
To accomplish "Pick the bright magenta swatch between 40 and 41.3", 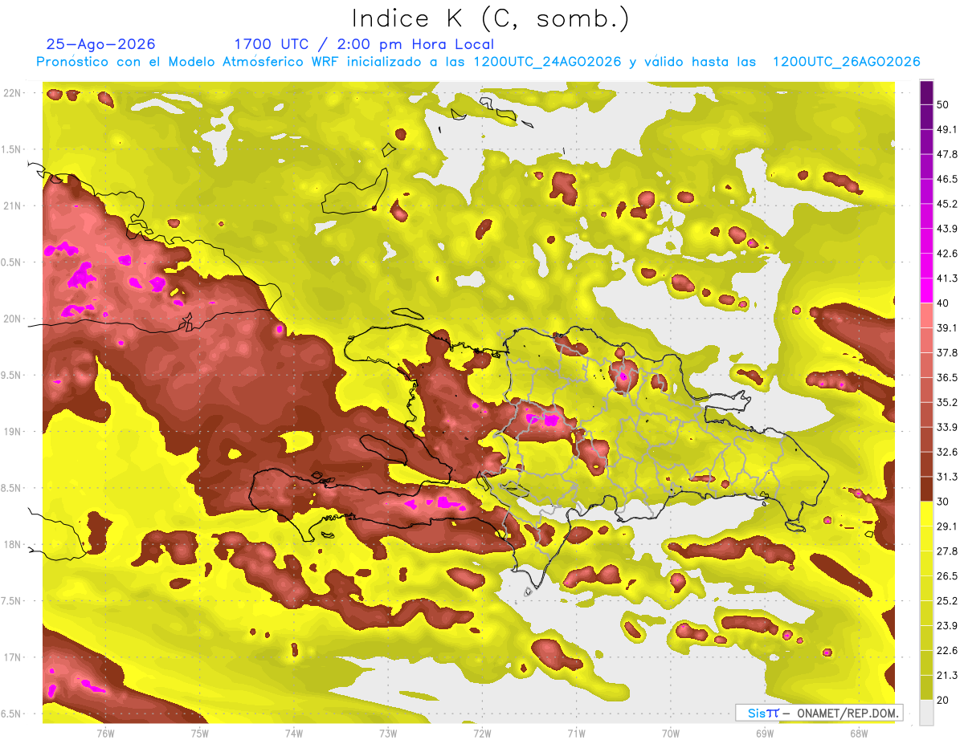I will [926, 291].
